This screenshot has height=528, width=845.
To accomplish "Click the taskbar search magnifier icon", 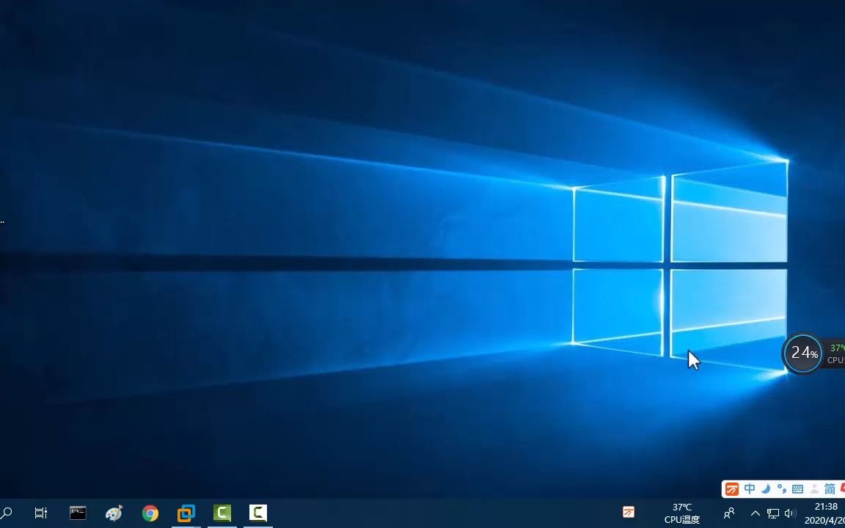I will coord(7,513).
